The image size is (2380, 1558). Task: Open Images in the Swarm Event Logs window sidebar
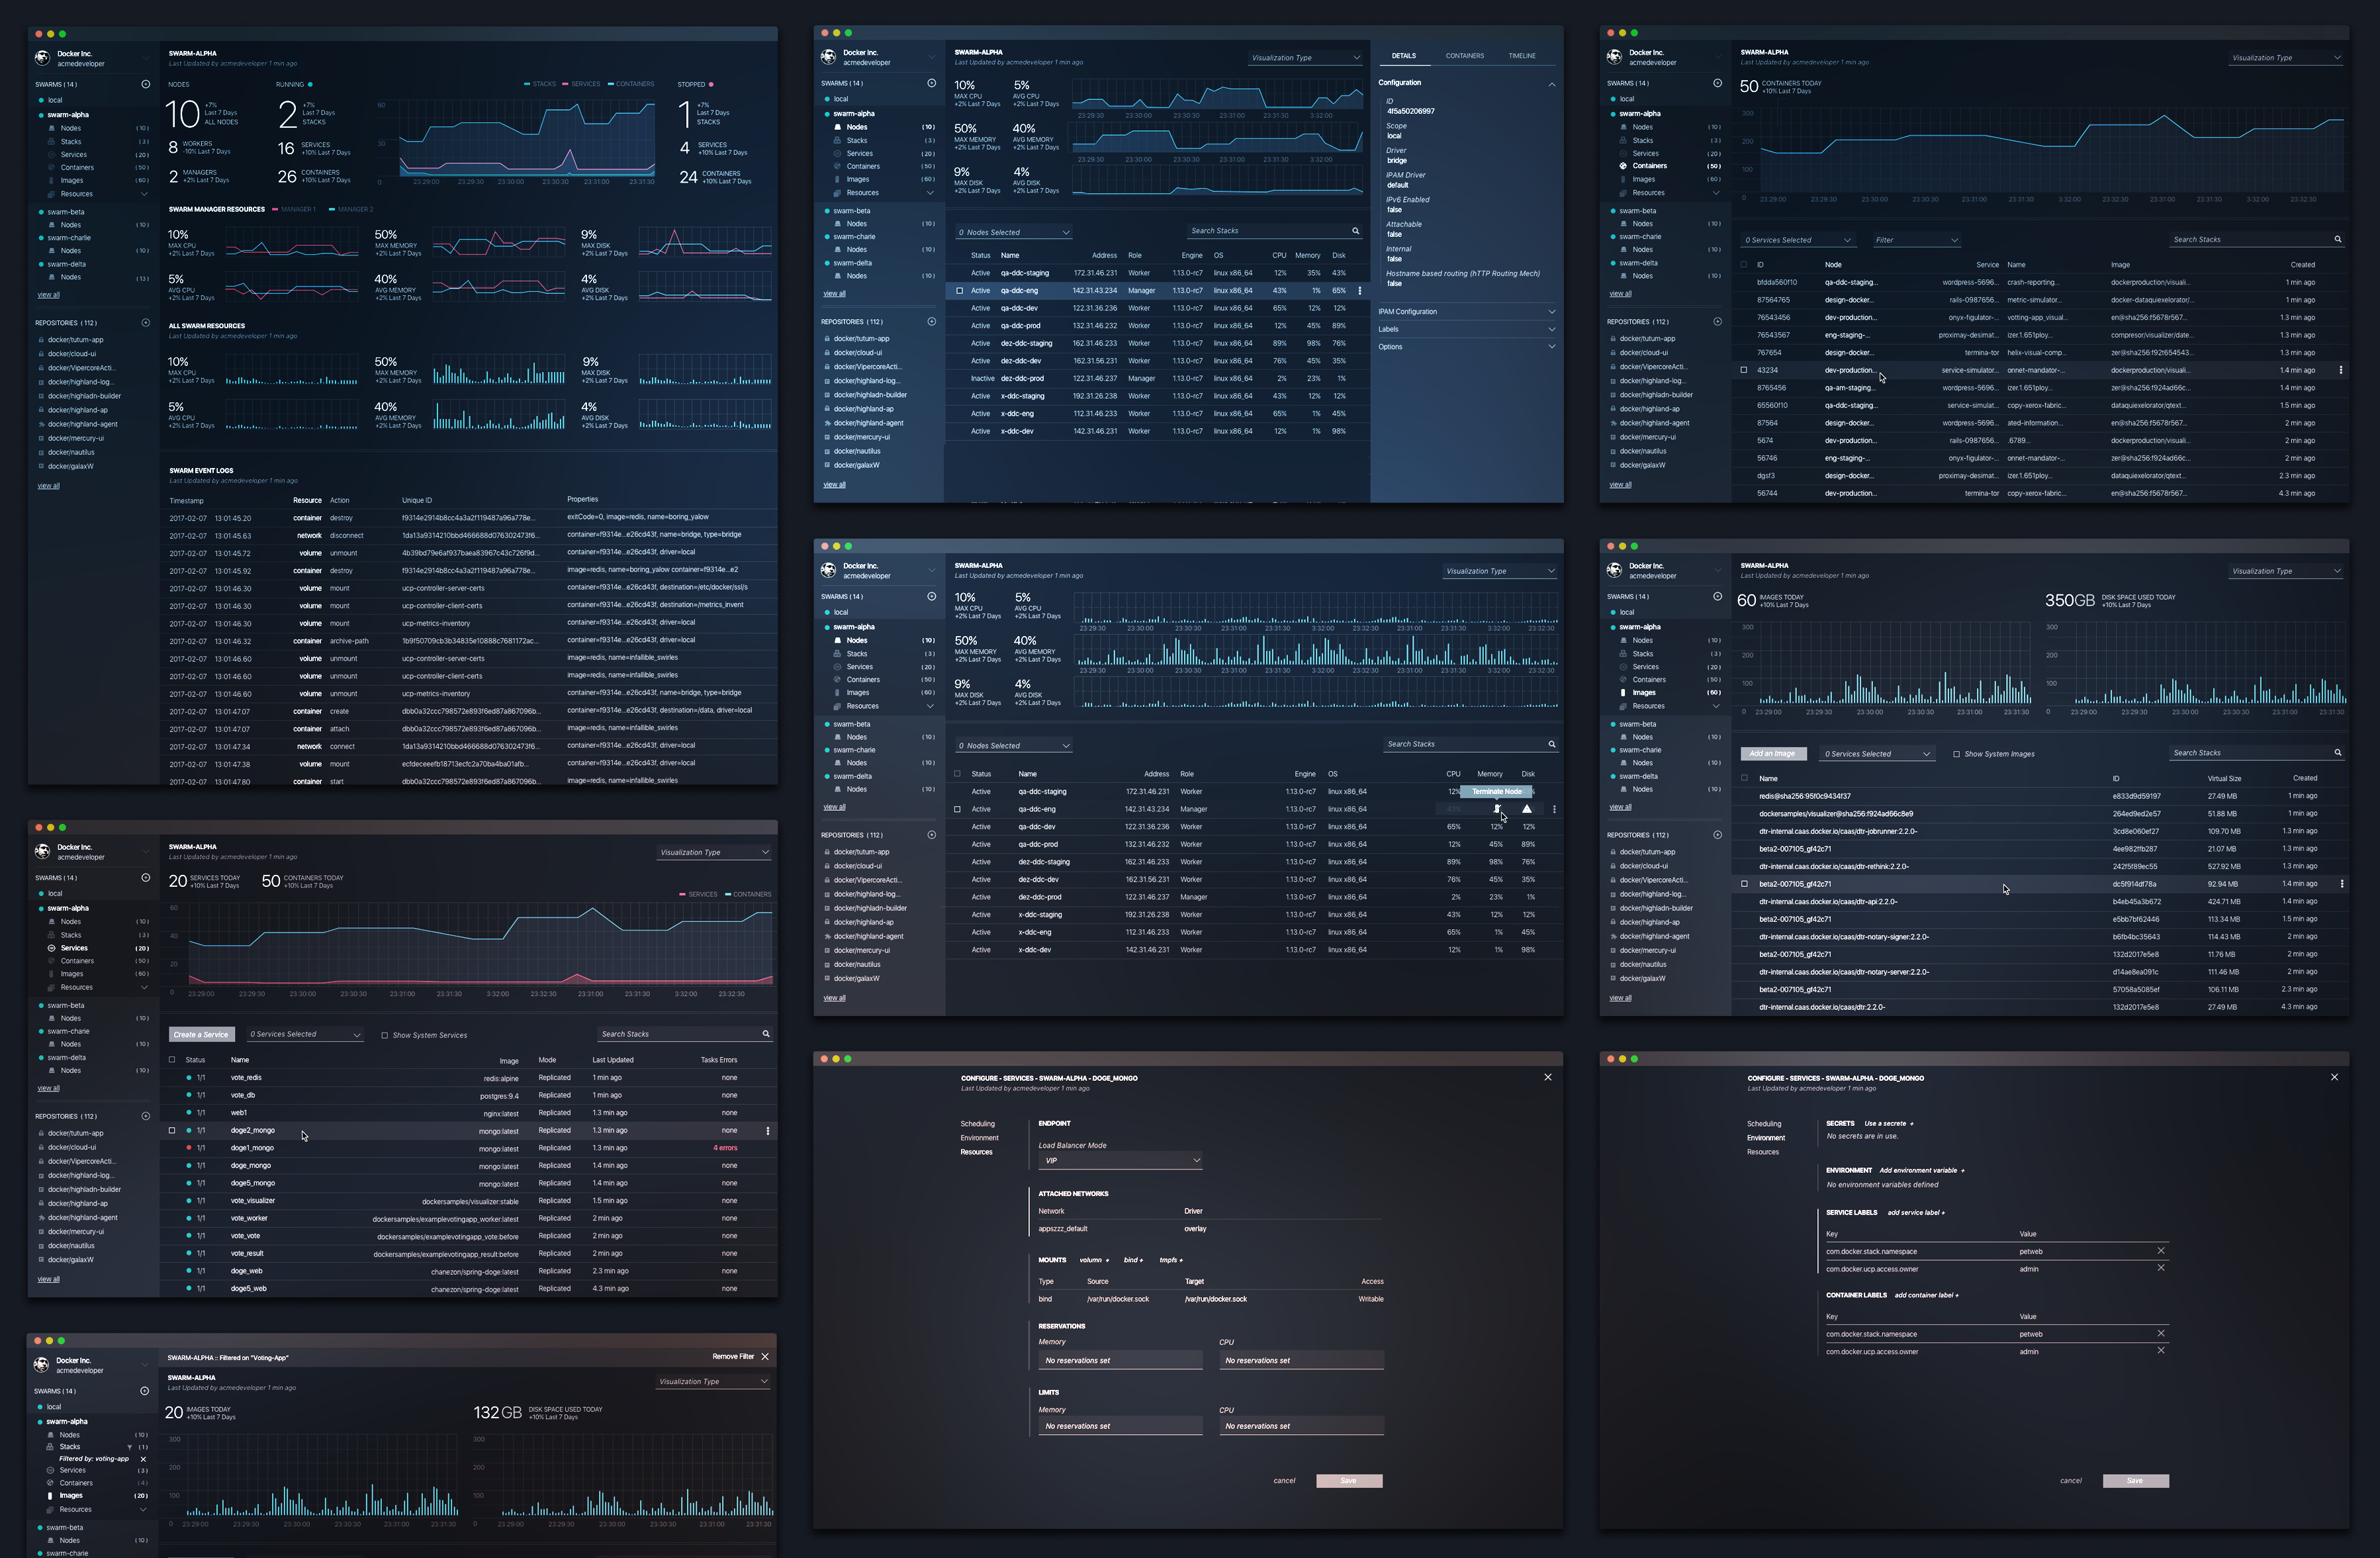point(72,181)
